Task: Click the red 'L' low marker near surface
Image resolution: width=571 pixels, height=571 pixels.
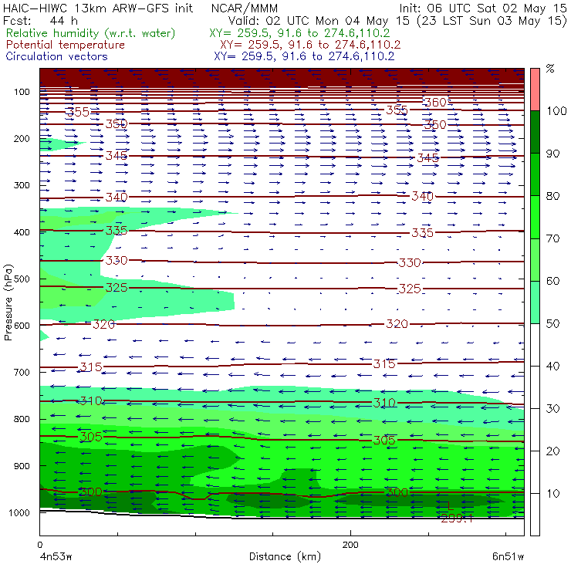Action: pos(451,505)
